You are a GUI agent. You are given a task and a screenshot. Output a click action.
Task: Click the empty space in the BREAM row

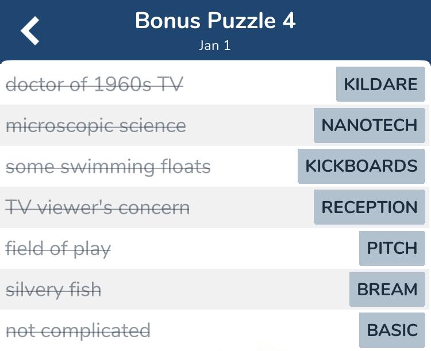224,290
